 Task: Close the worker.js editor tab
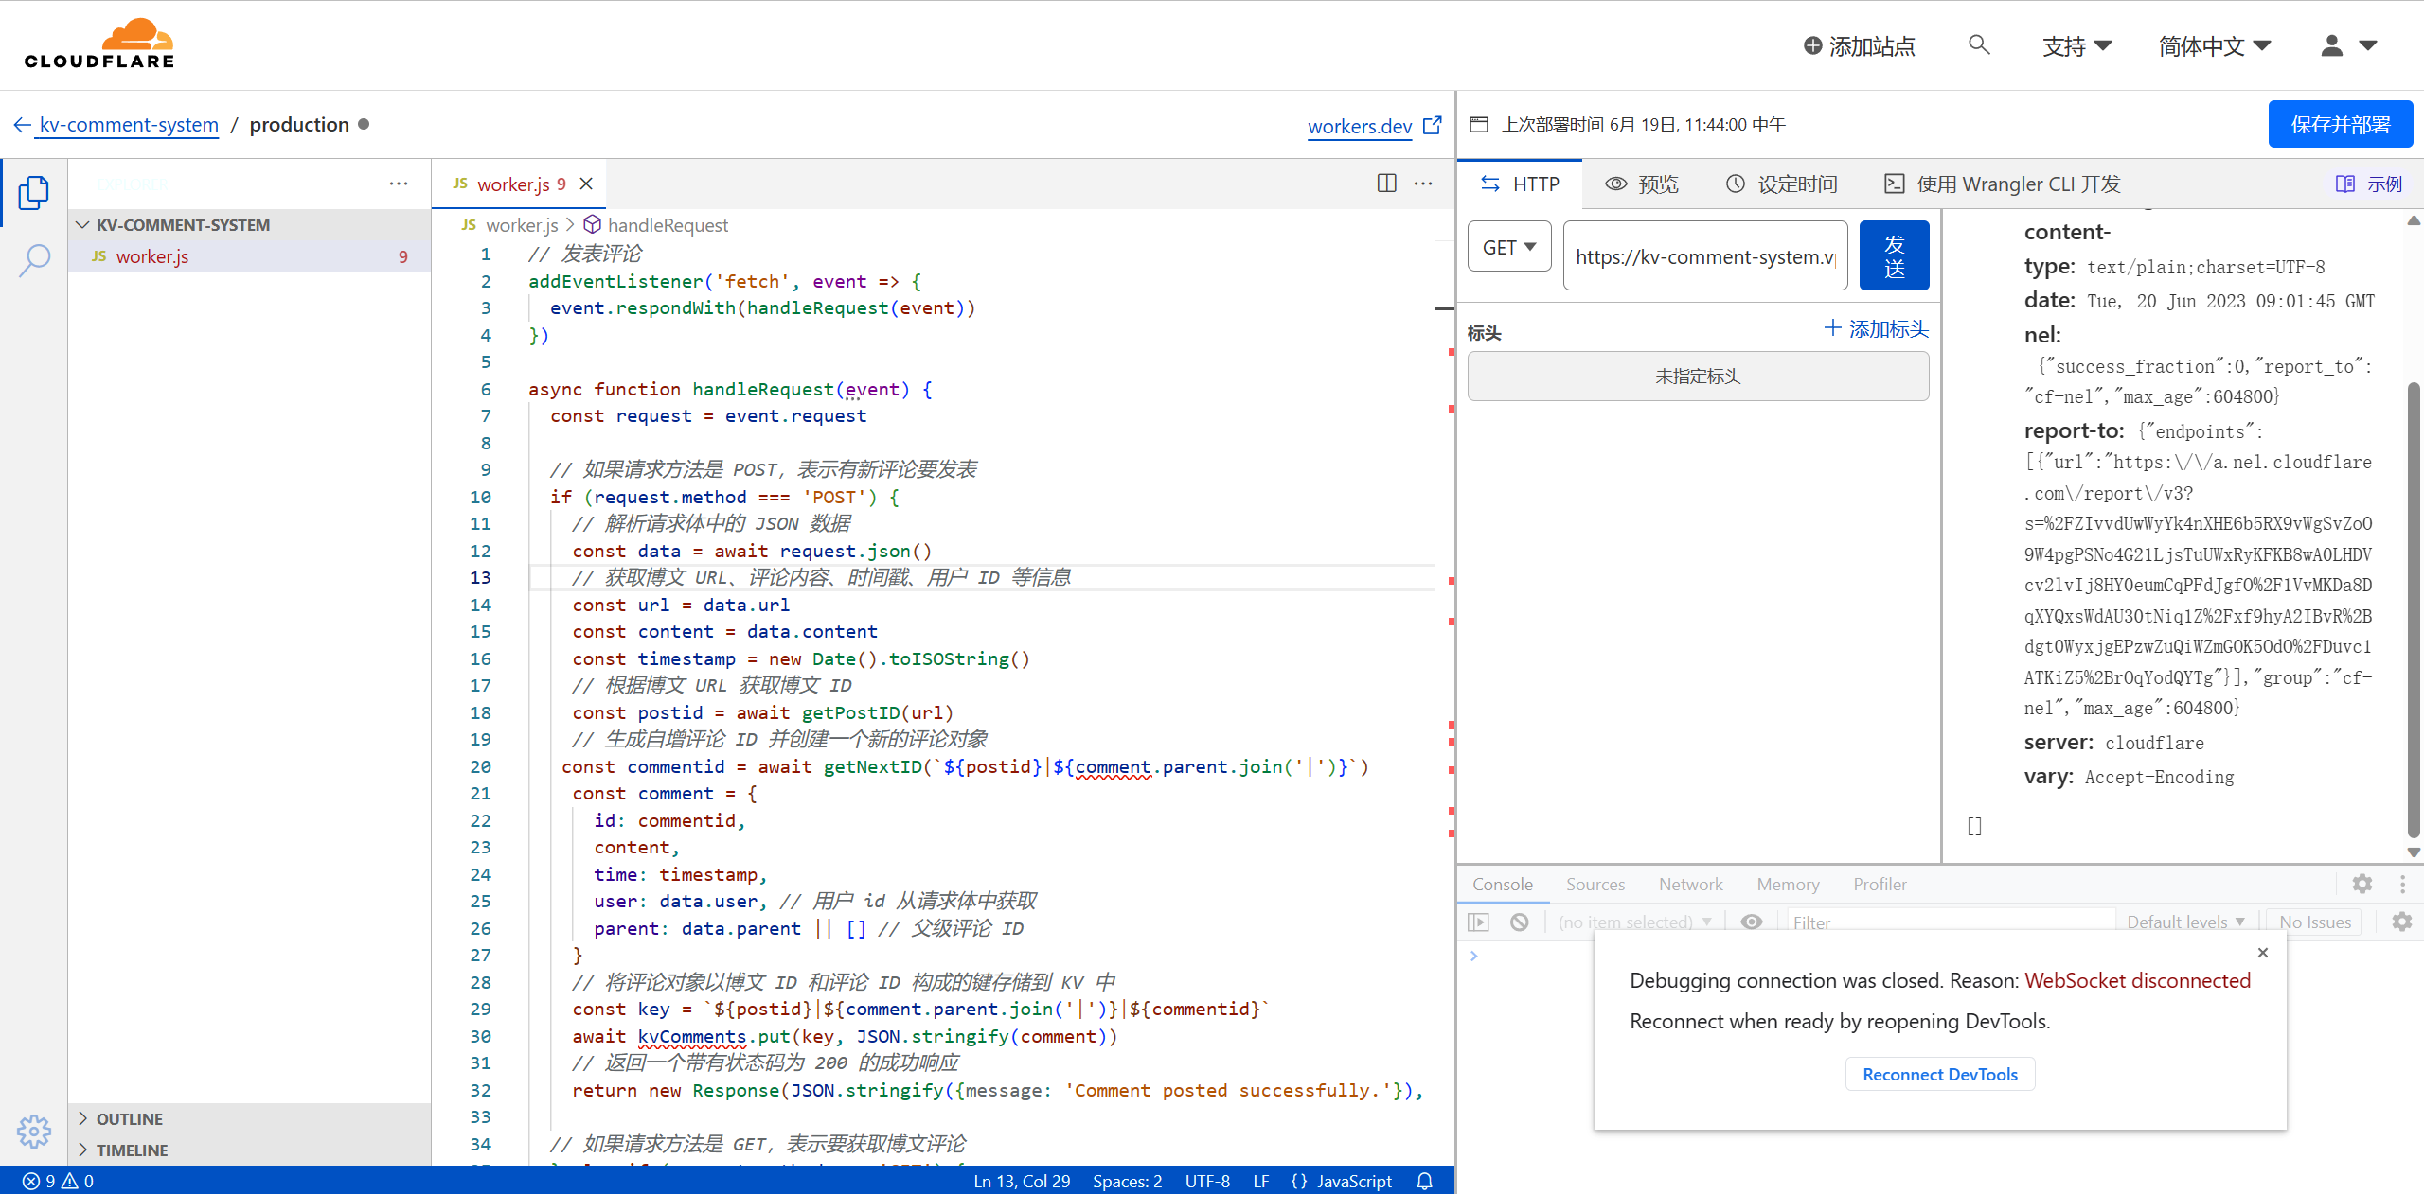click(586, 184)
